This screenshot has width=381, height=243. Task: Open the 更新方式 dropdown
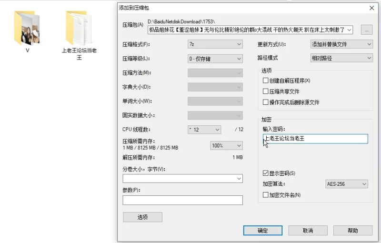coord(341,44)
